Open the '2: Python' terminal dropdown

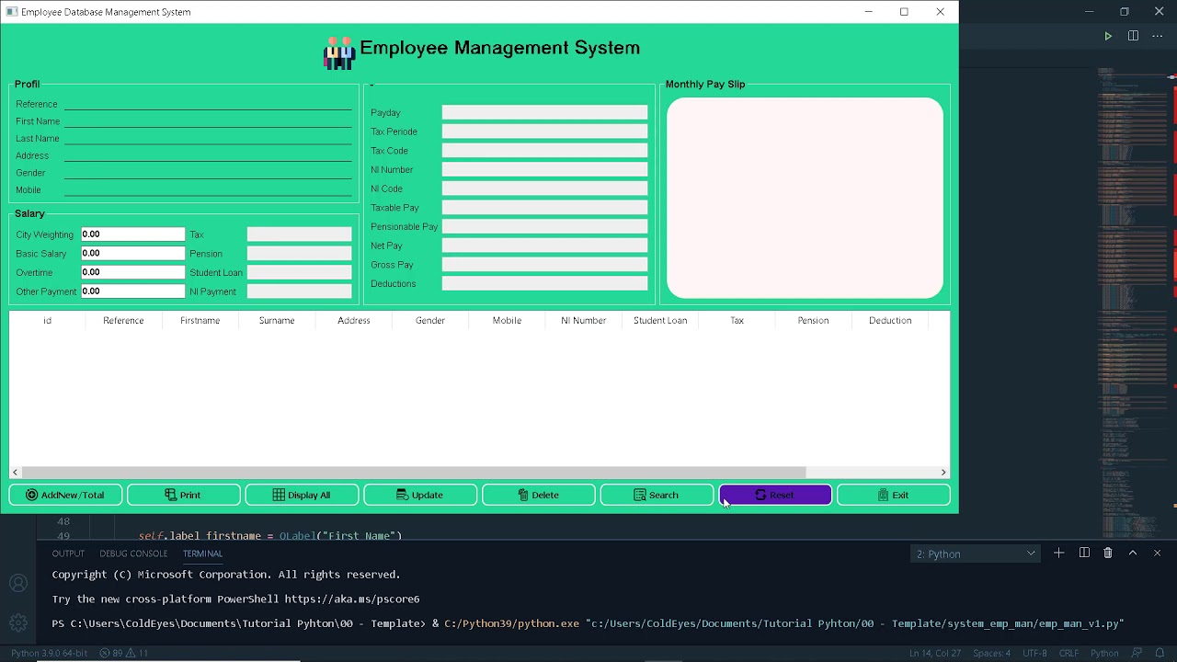coord(976,554)
